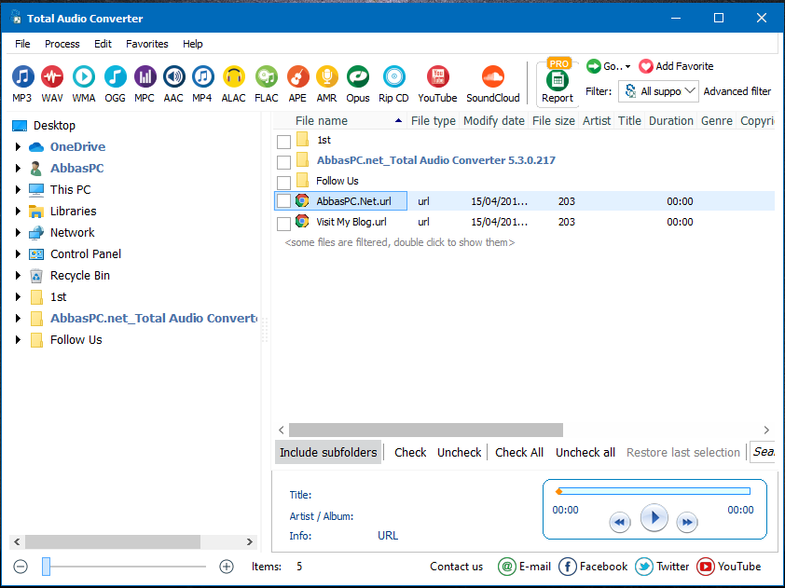785x588 pixels.
Task: Expand the Control Panel node
Action: 18,254
